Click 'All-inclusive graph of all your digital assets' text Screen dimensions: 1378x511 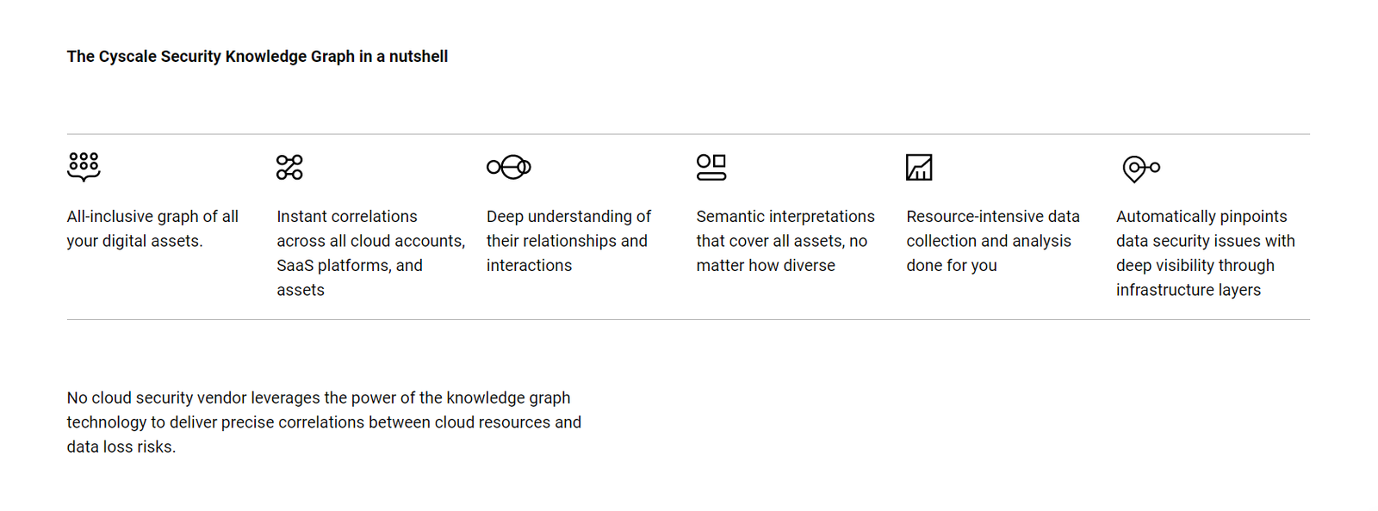152,229
